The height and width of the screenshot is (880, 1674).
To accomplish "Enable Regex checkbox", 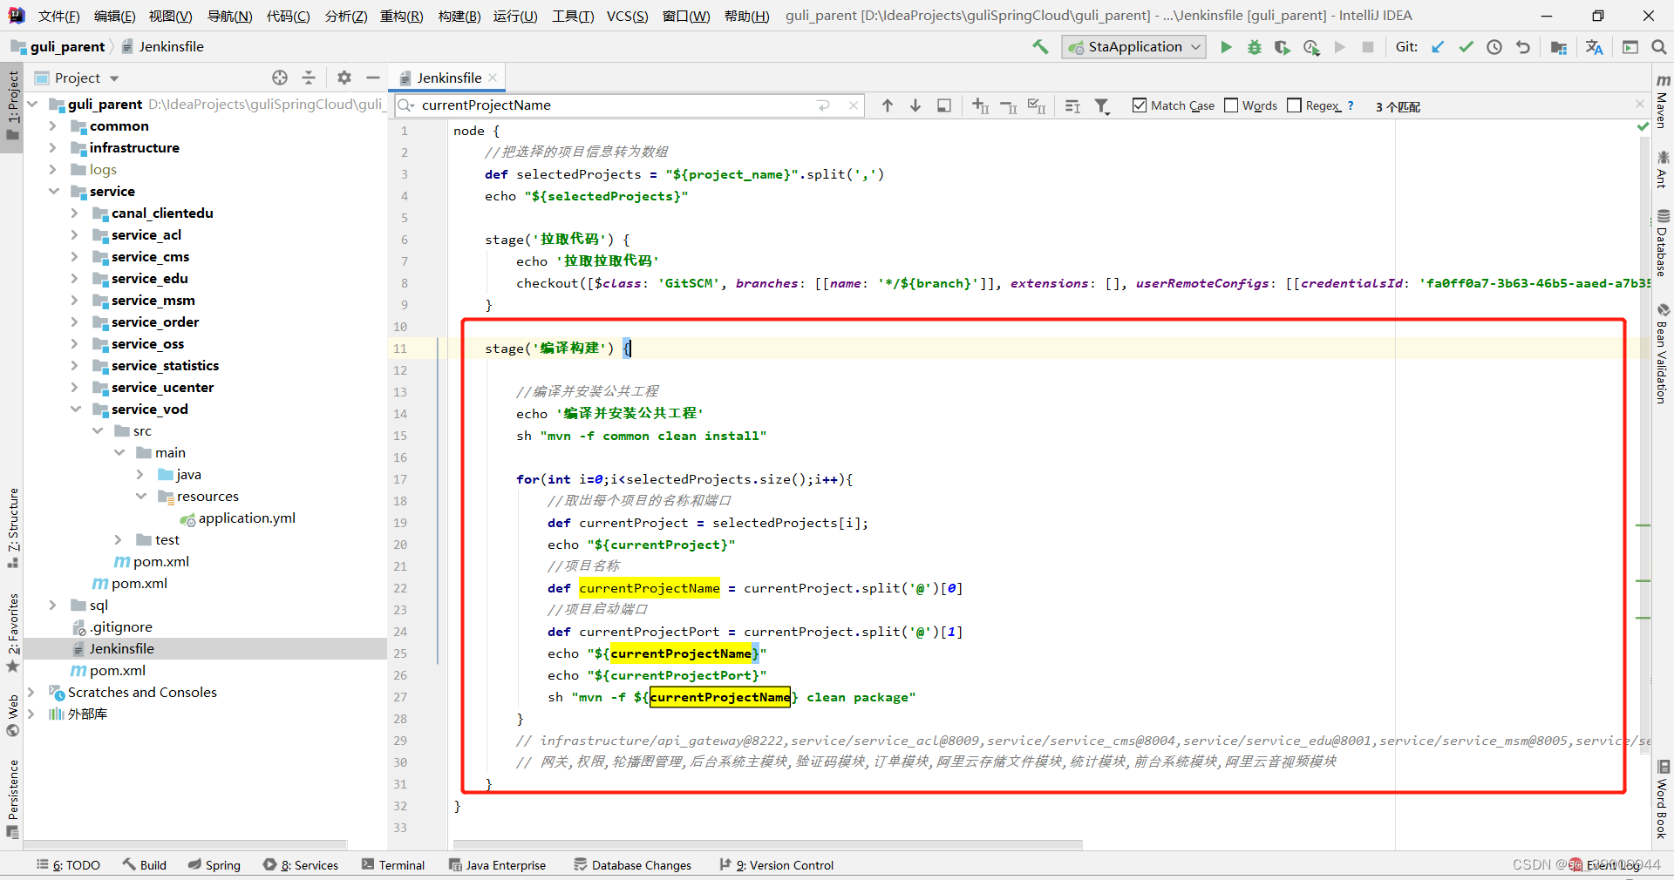I will coord(1294,105).
